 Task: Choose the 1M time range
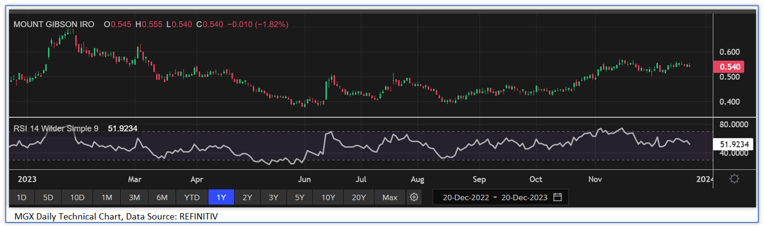107,197
